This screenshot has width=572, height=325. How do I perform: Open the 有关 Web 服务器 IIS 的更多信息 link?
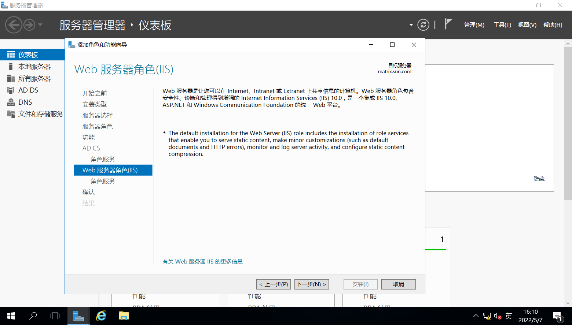pyautogui.click(x=203, y=261)
